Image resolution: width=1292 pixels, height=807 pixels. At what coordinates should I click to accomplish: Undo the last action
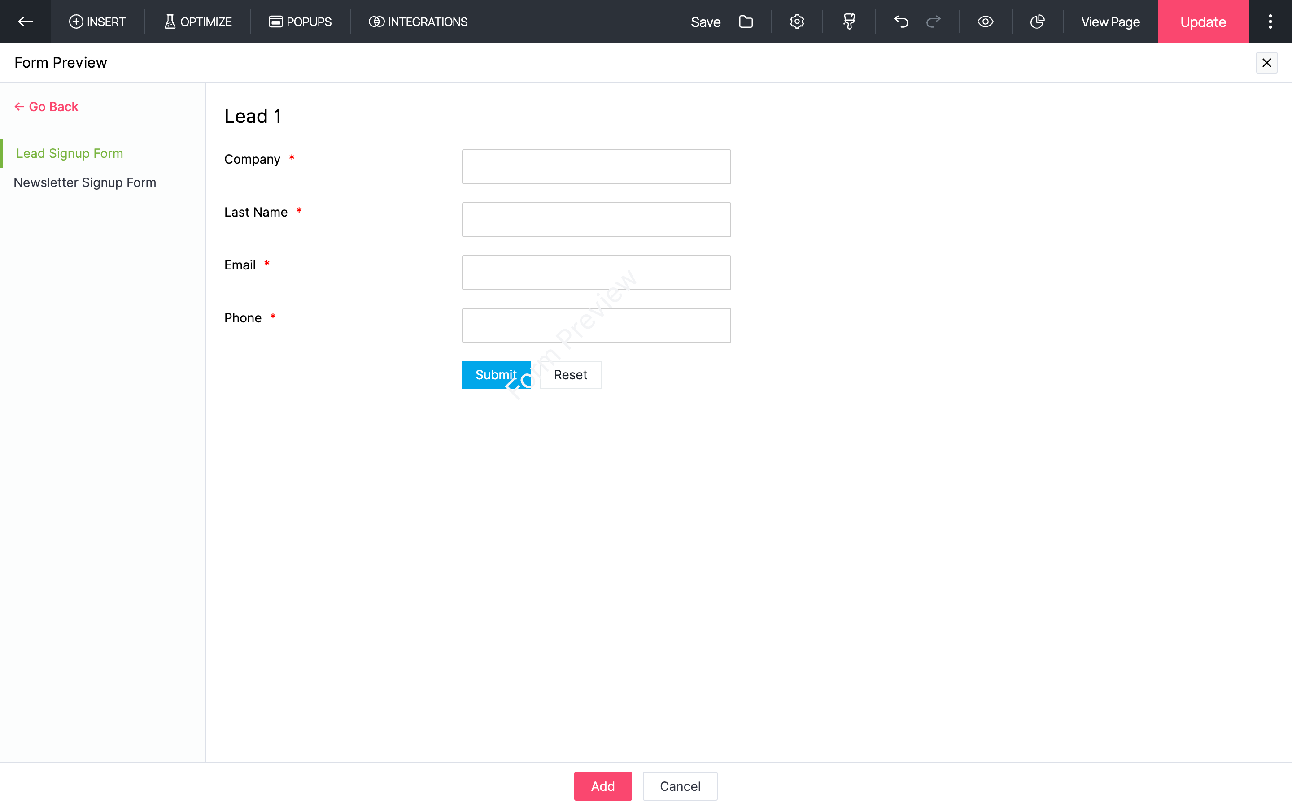901,22
